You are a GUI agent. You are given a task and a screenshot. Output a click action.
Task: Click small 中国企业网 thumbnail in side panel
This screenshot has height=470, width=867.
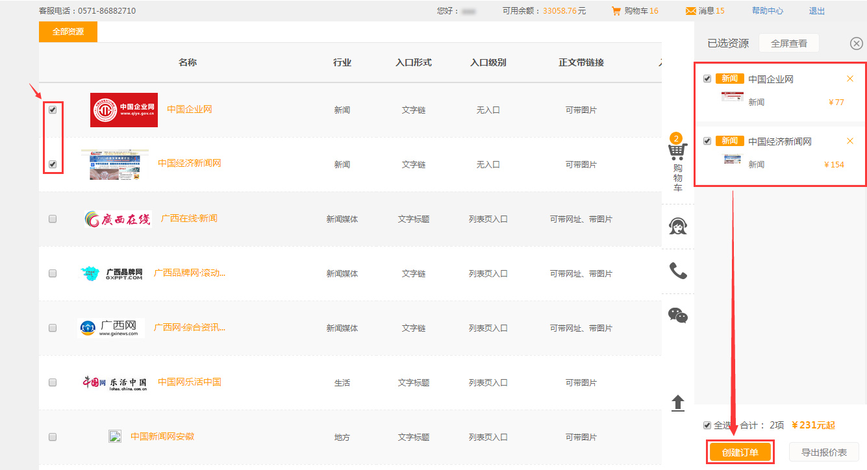(x=732, y=97)
